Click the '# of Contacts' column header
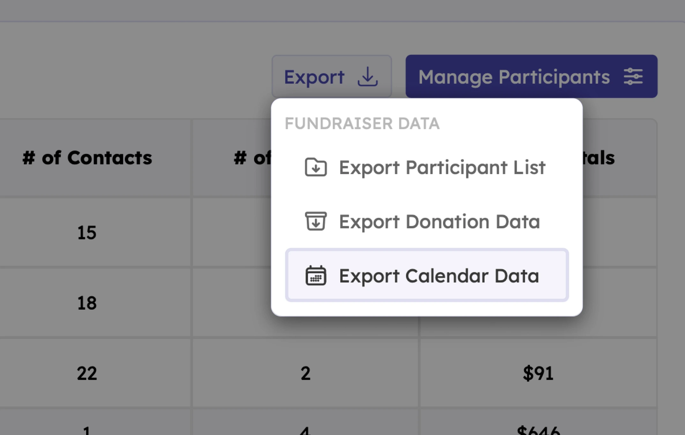The height and width of the screenshot is (435, 685). click(86, 158)
